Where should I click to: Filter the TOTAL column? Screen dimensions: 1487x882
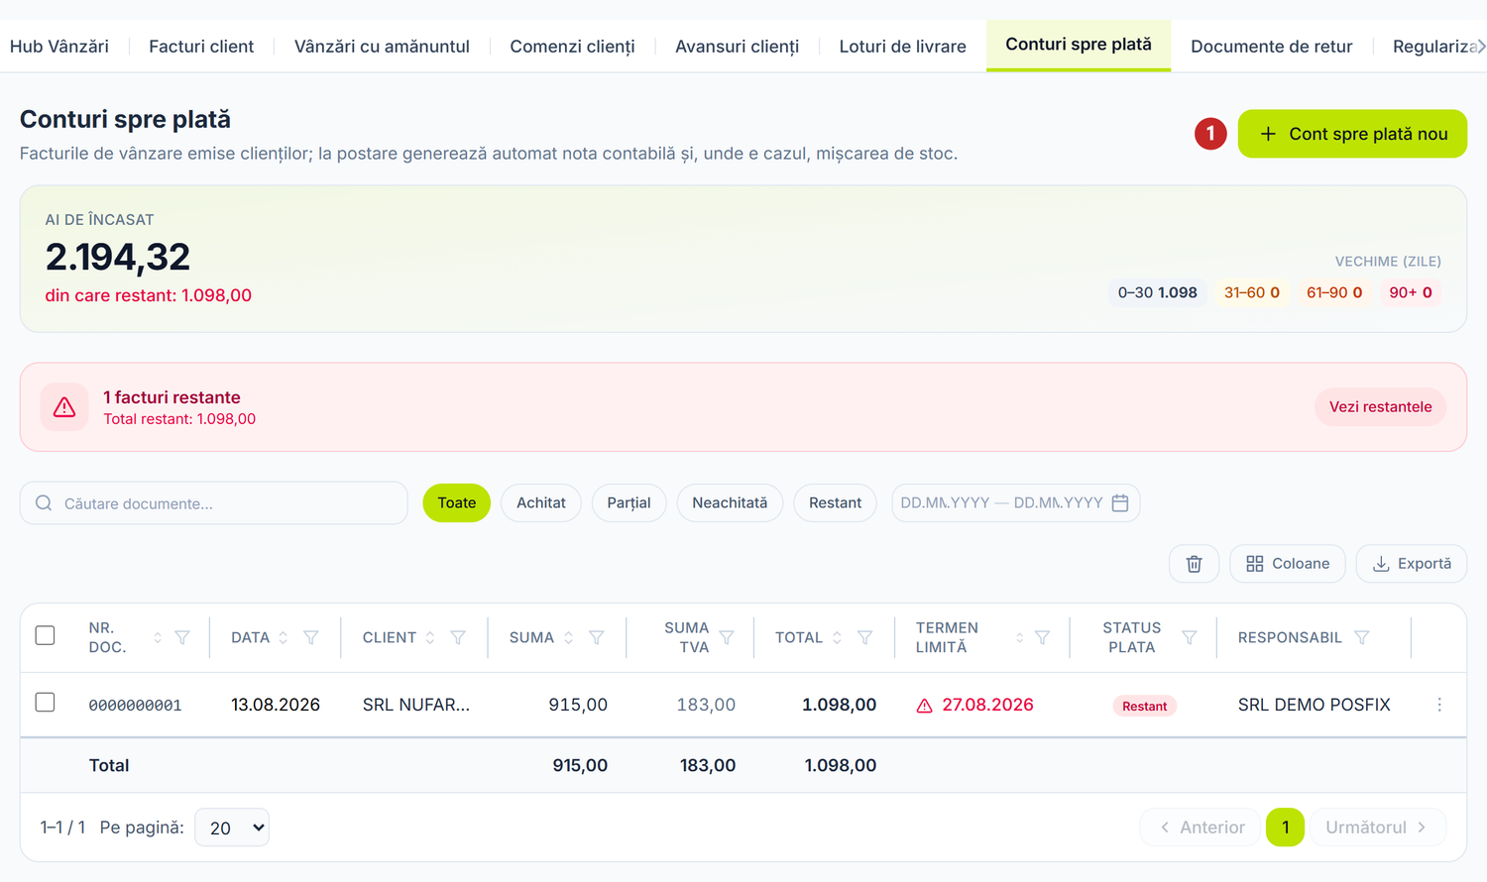(865, 637)
